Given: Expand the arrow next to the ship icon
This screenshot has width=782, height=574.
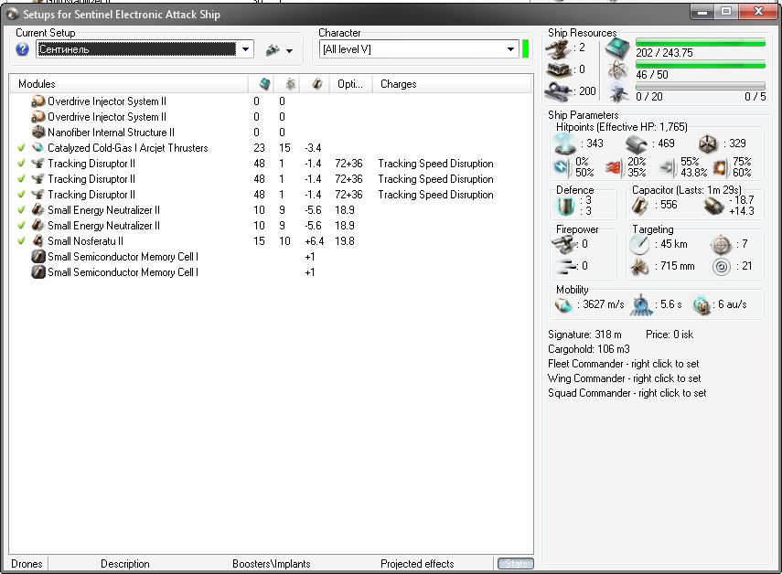Looking at the screenshot, I should pos(289,50).
